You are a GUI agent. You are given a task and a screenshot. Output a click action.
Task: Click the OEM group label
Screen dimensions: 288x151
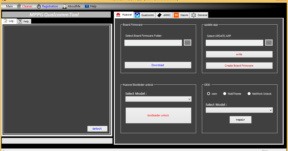point(207,85)
